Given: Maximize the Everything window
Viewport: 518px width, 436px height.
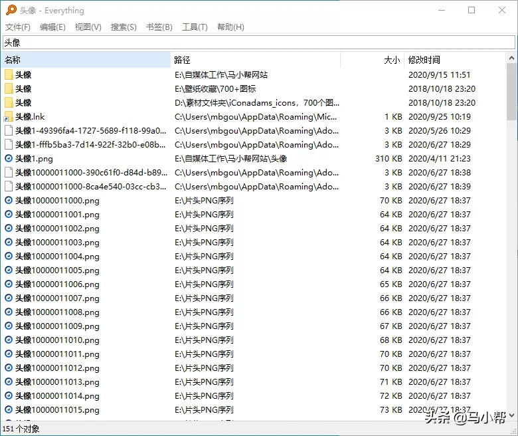Looking at the screenshot, I should (x=472, y=10).
